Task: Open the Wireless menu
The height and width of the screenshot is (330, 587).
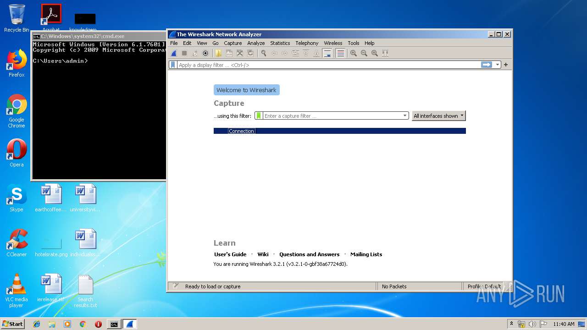Action: (333, 43)
